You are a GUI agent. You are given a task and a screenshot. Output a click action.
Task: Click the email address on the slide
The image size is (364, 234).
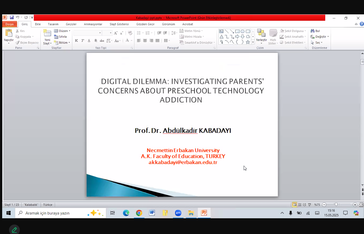pyautogui.click(x=183, y=162)
